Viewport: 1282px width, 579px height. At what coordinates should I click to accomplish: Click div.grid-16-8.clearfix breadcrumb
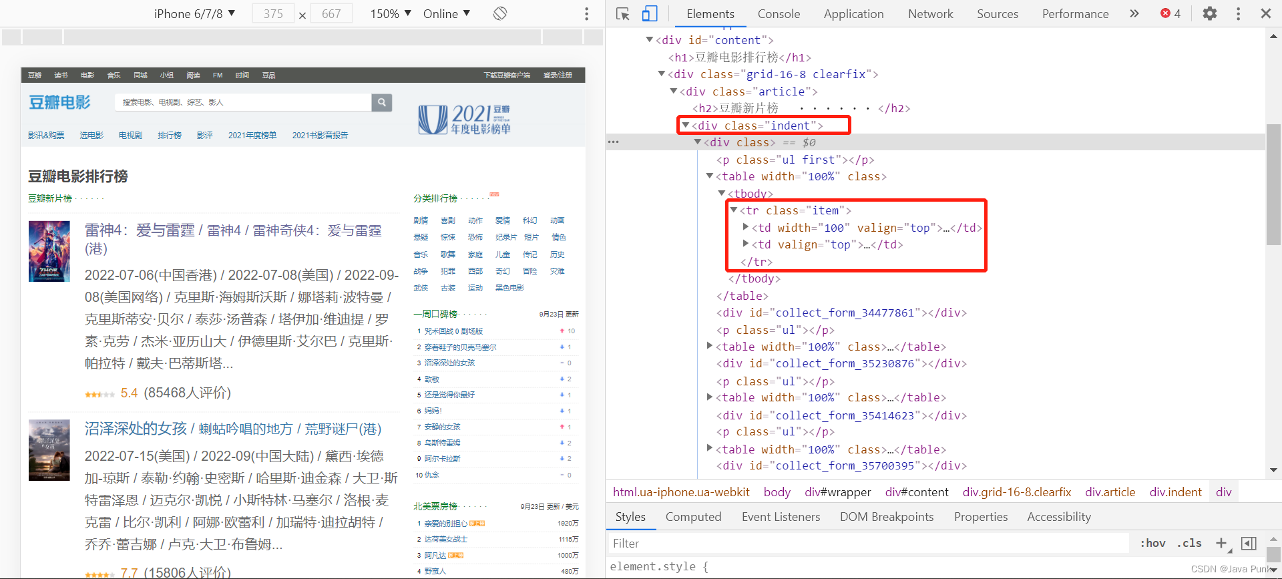1016,492
